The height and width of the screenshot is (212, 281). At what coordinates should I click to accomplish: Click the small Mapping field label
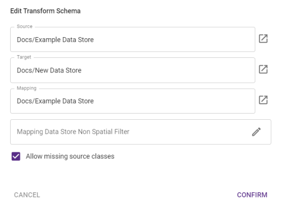point(26,88)
